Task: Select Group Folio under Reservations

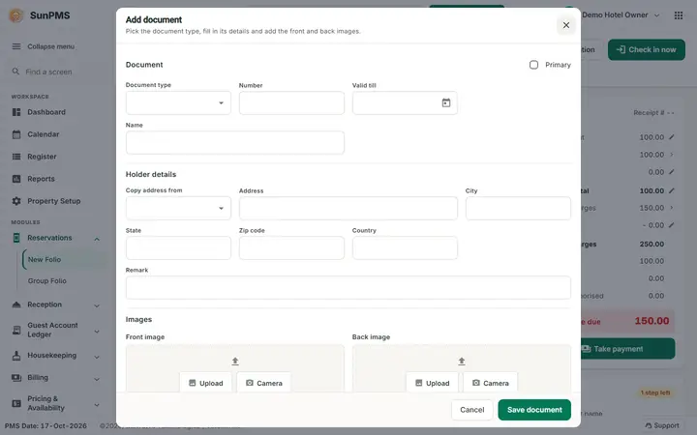Action: (x=47, y=281)
